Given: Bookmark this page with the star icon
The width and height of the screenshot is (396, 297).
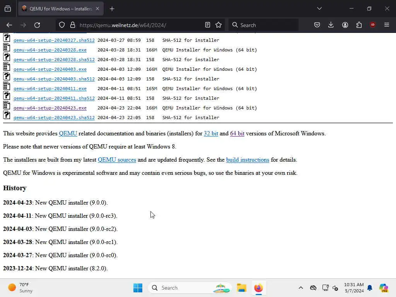Looking at the screenshot, I should pos(218,25).
